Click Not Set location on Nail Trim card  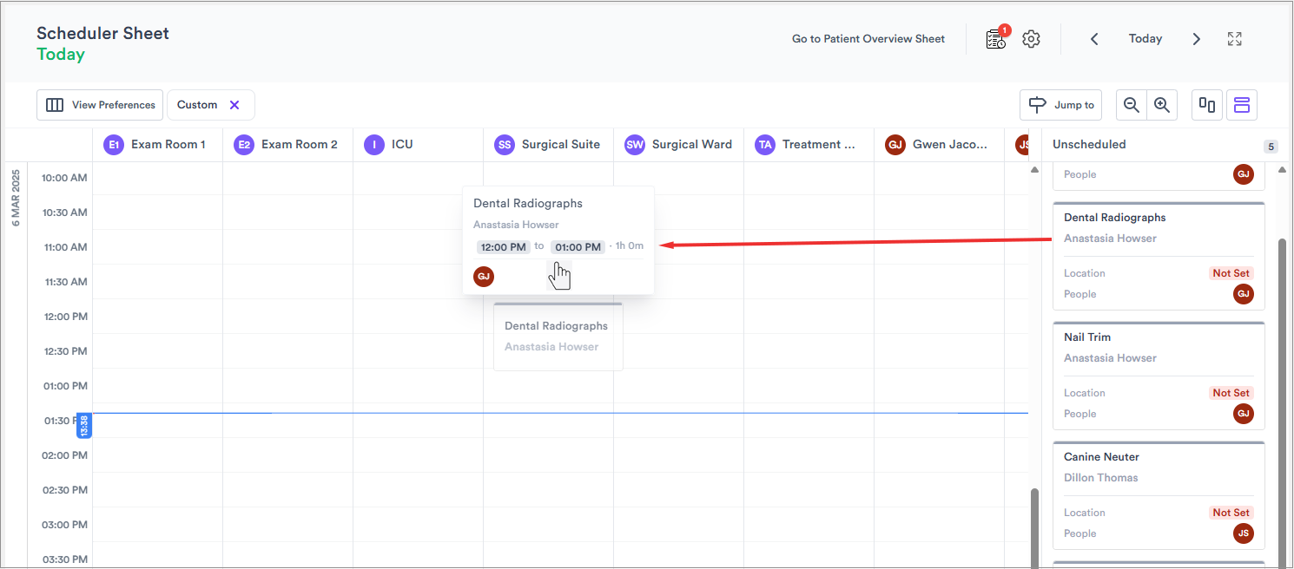coord(1231,393)
